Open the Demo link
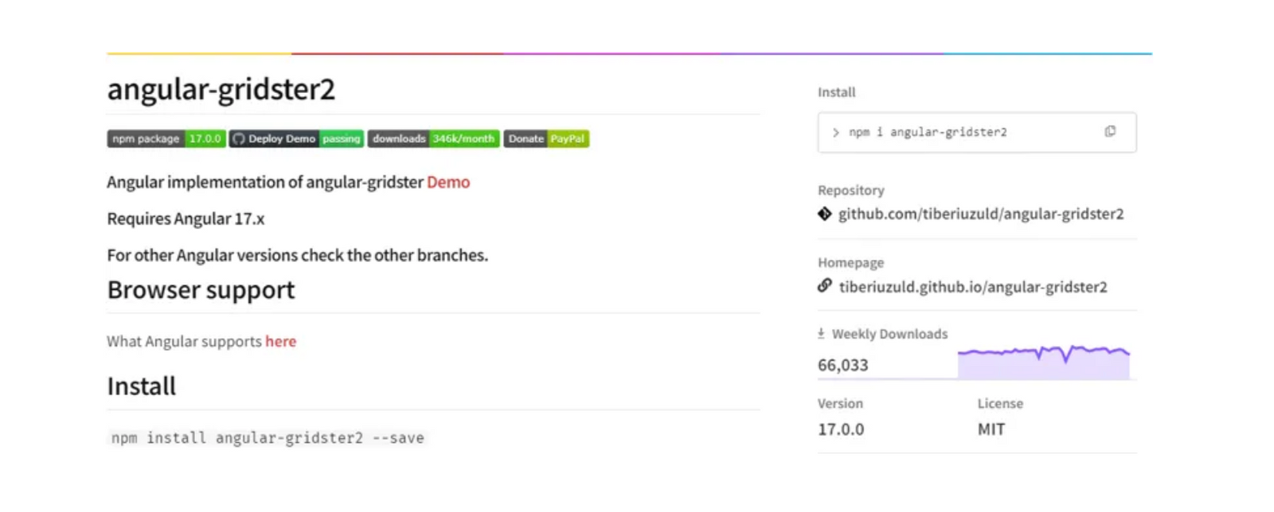 pos(448,182)
